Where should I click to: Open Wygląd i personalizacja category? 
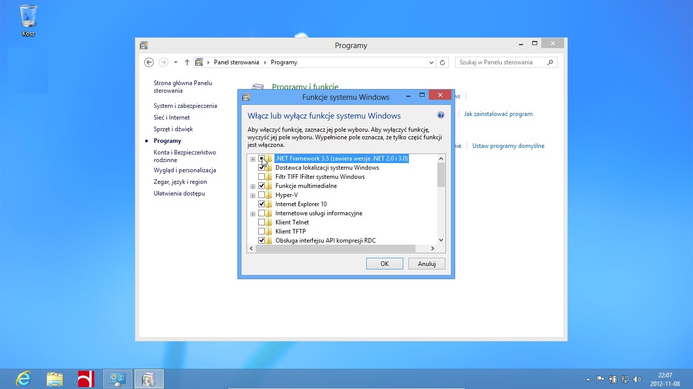click(185, 170)
